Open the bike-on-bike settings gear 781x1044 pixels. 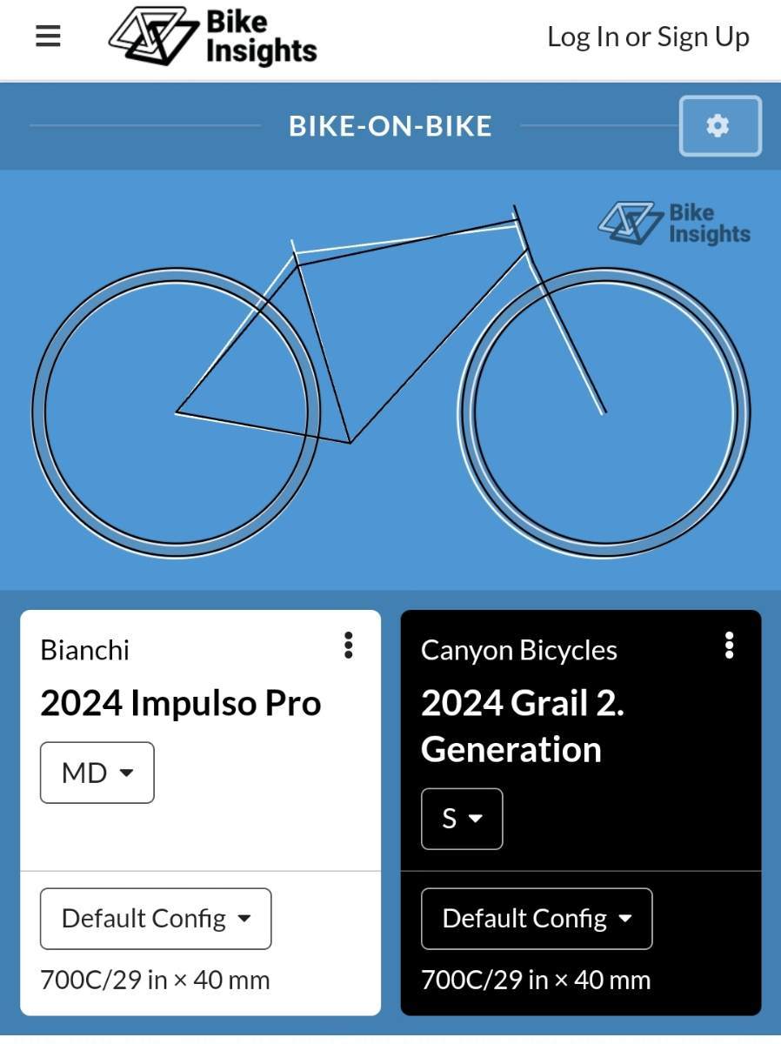[x=719, y=126]
